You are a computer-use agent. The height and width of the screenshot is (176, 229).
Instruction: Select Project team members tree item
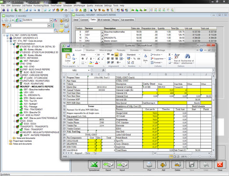(x=22, y=141)
